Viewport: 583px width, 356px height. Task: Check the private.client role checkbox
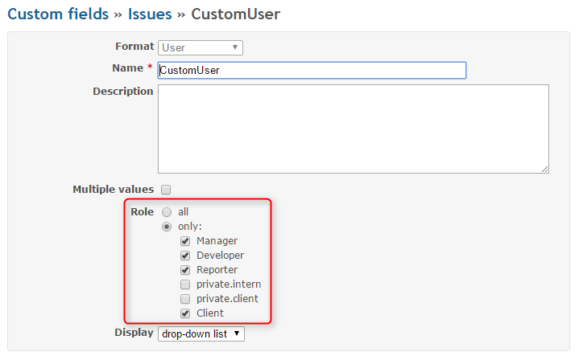[185, 299]
